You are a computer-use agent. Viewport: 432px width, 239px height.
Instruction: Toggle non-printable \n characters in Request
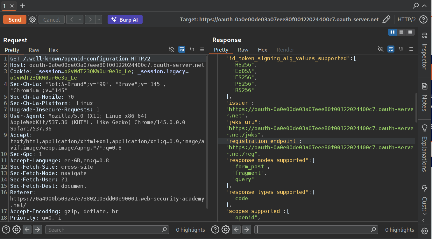pyautogui.click(x=192, y=49)
